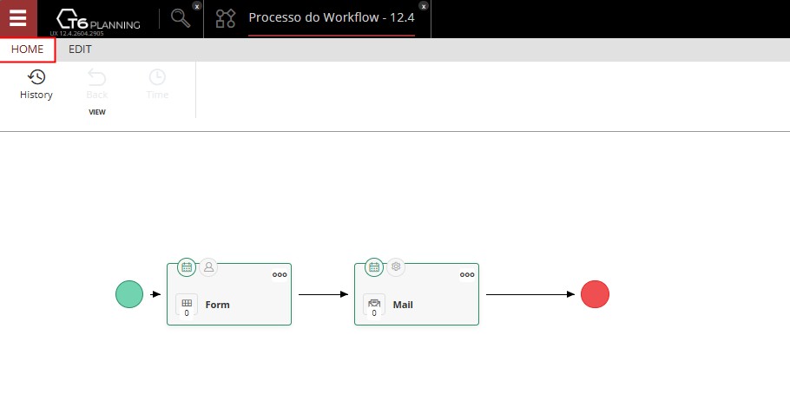790x401 pixels.
Task: Select the green start event node
Action: coord(129,294)
